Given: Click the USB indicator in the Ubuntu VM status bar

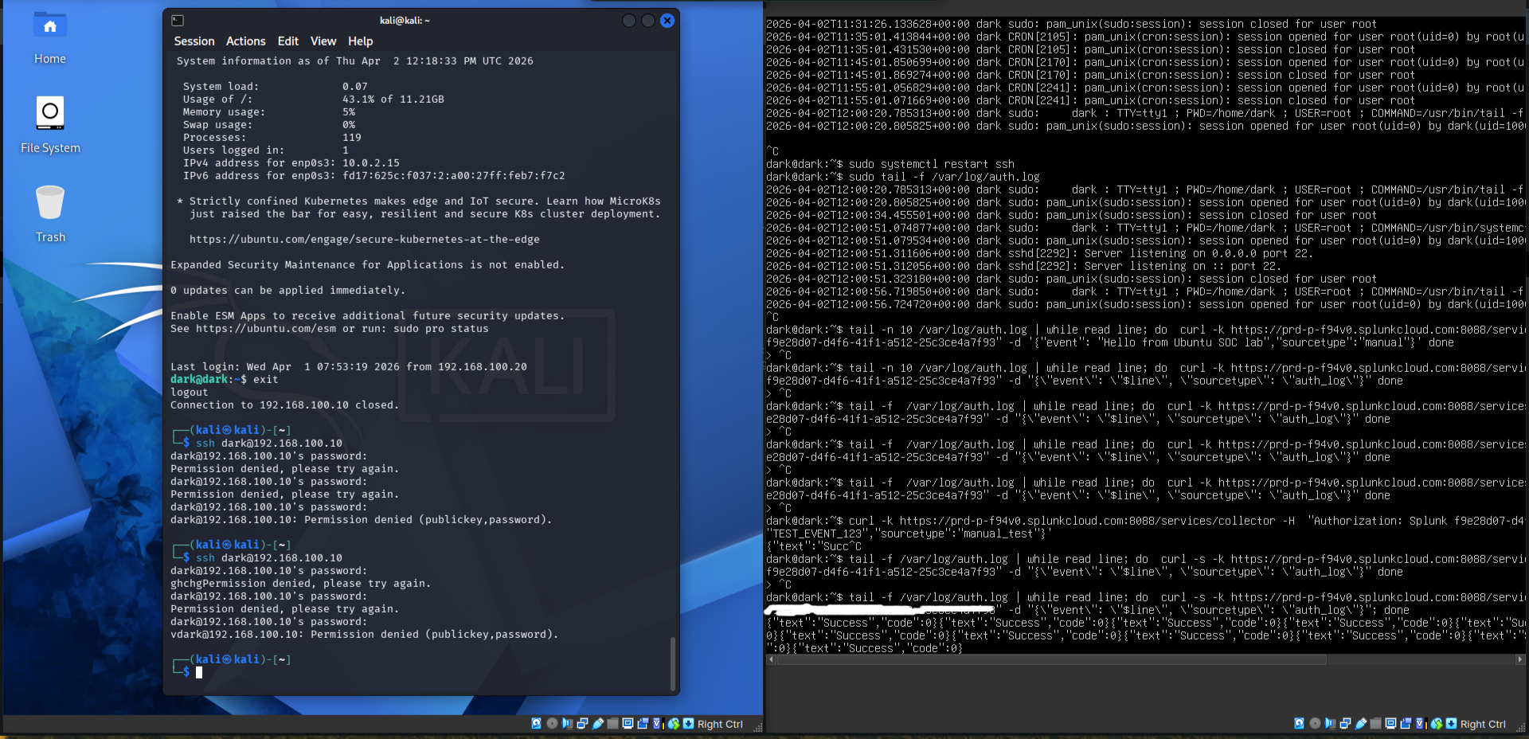Looking at the screenshot, I should point(1360,723).
